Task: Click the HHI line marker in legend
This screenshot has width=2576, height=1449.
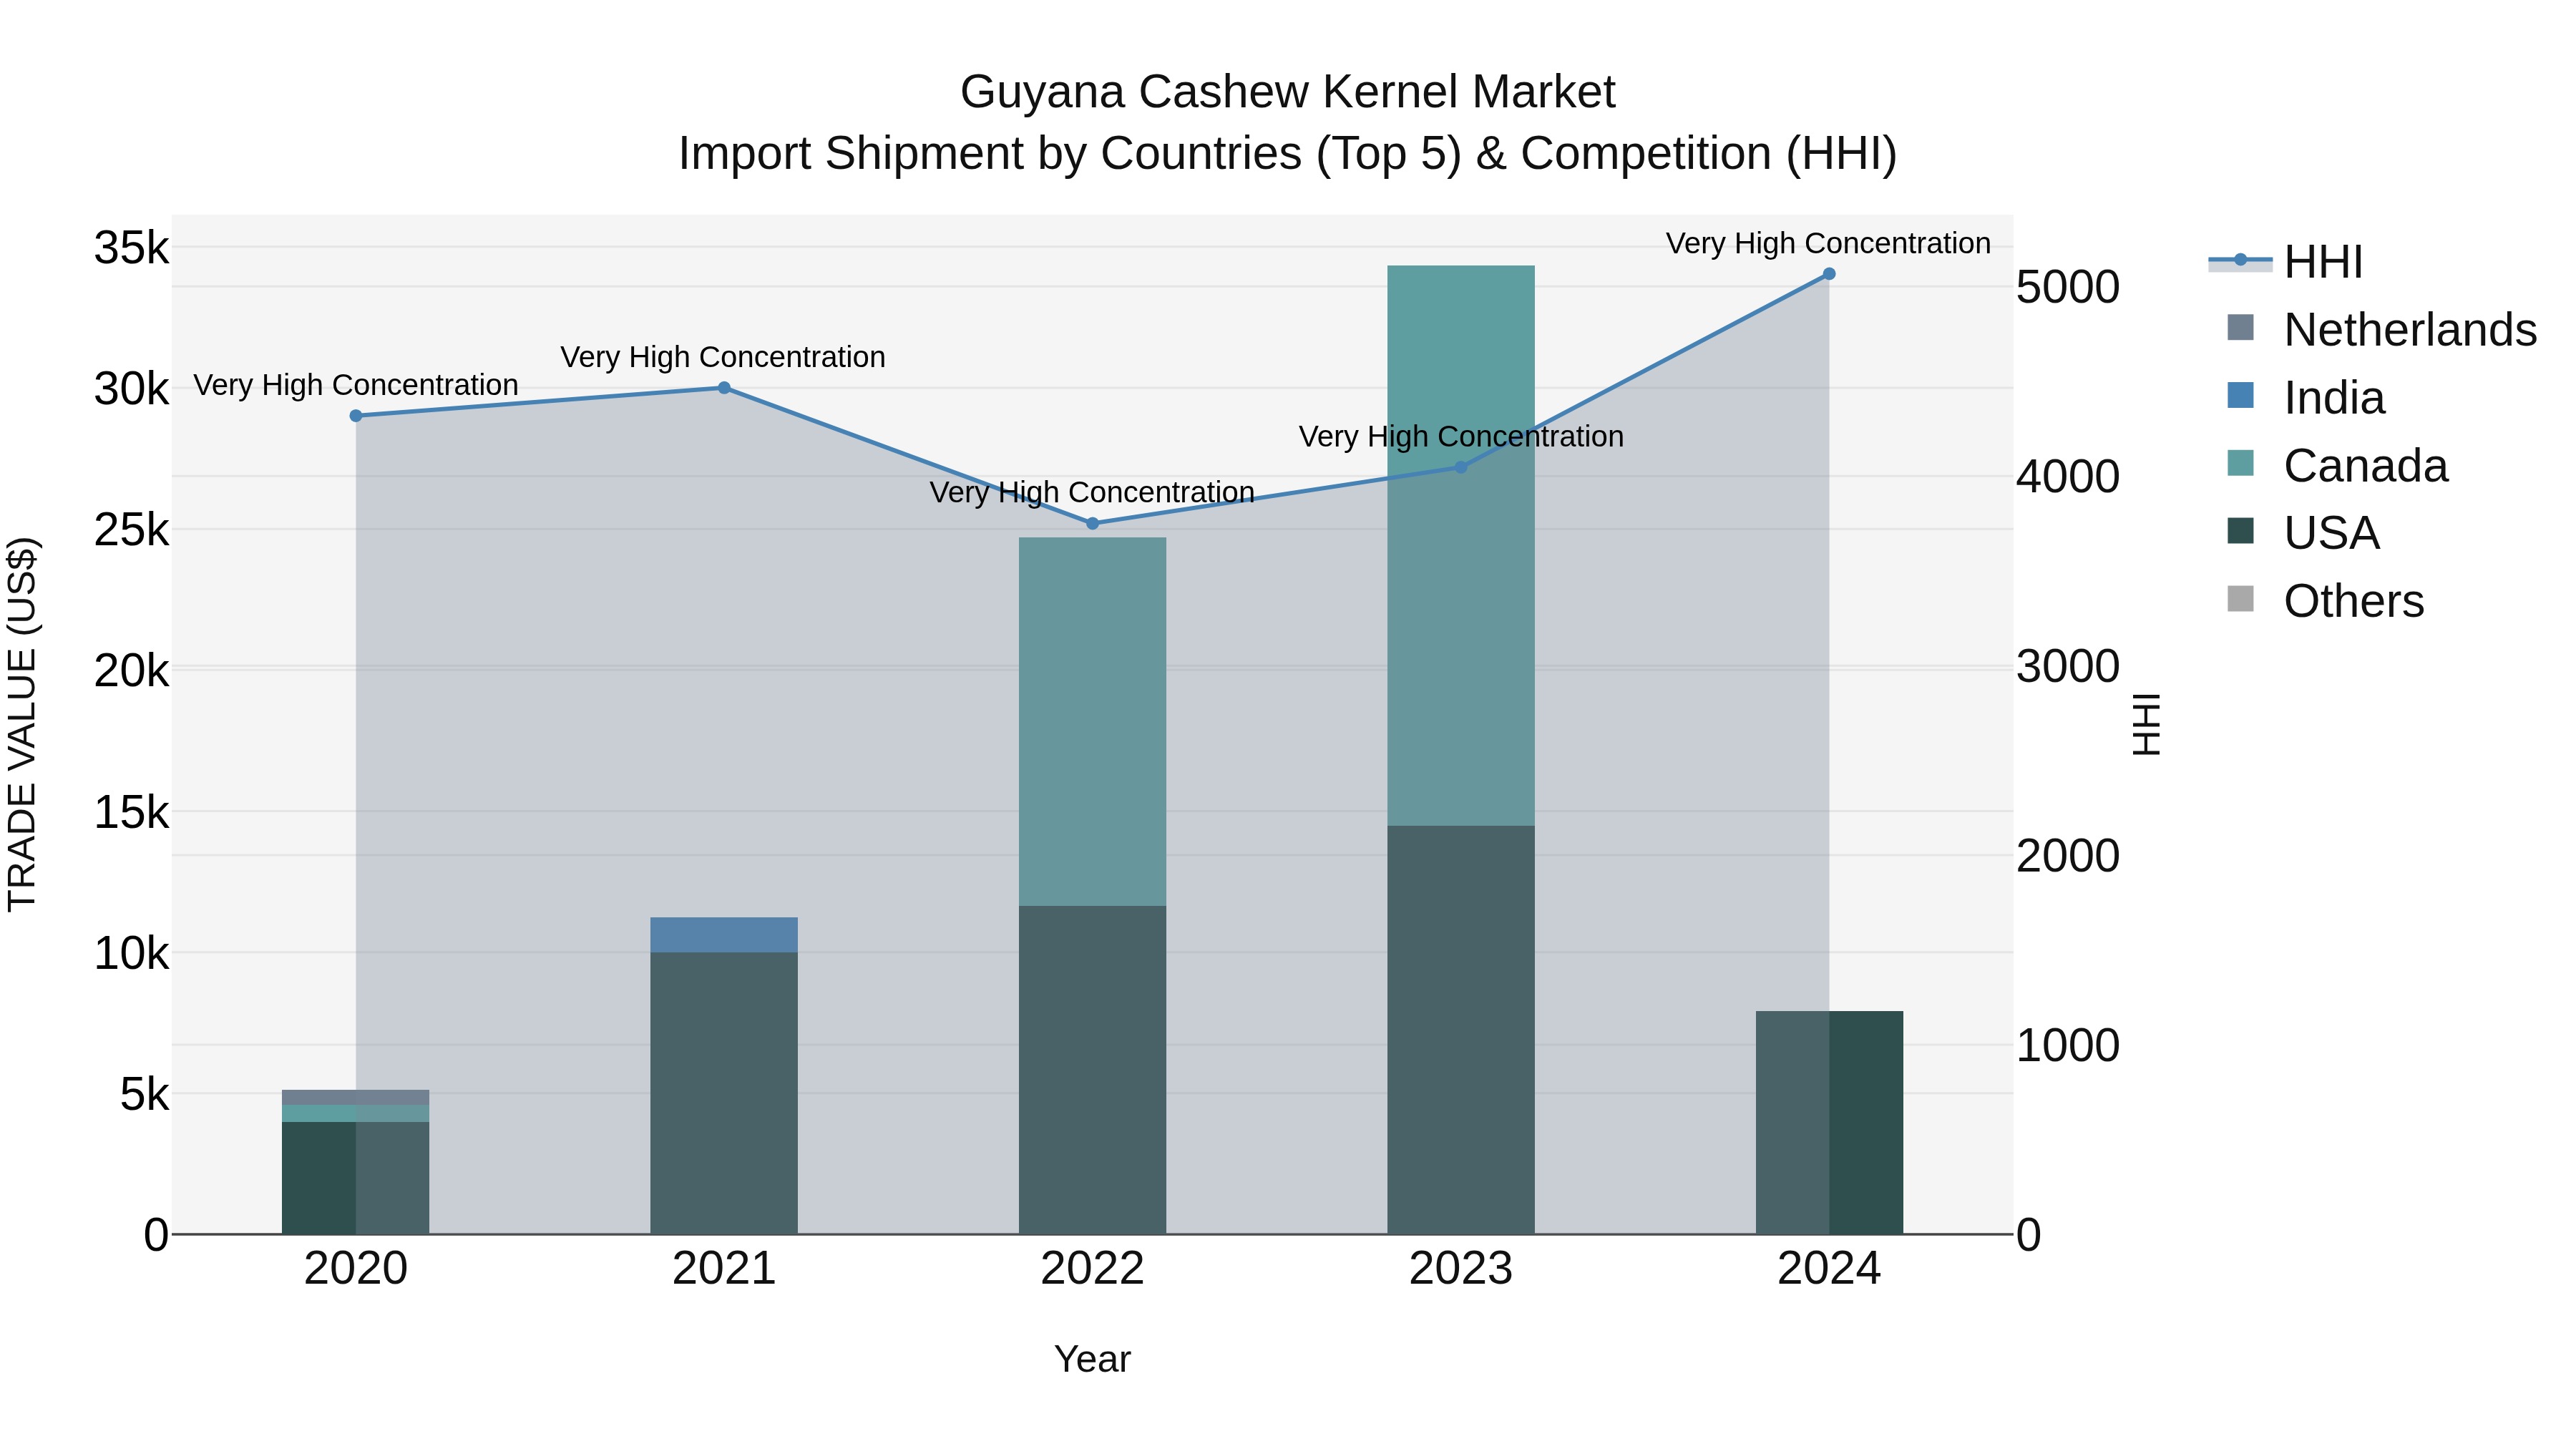Action: point(2241,261)
